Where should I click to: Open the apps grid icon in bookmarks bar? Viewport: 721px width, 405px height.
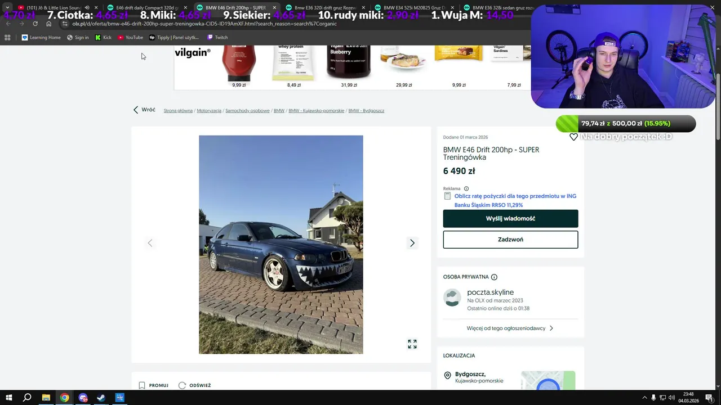(x=7, y=37)
